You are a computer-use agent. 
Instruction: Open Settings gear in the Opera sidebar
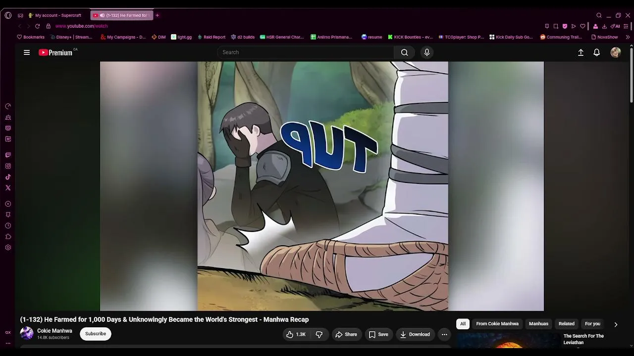point(8,247)
